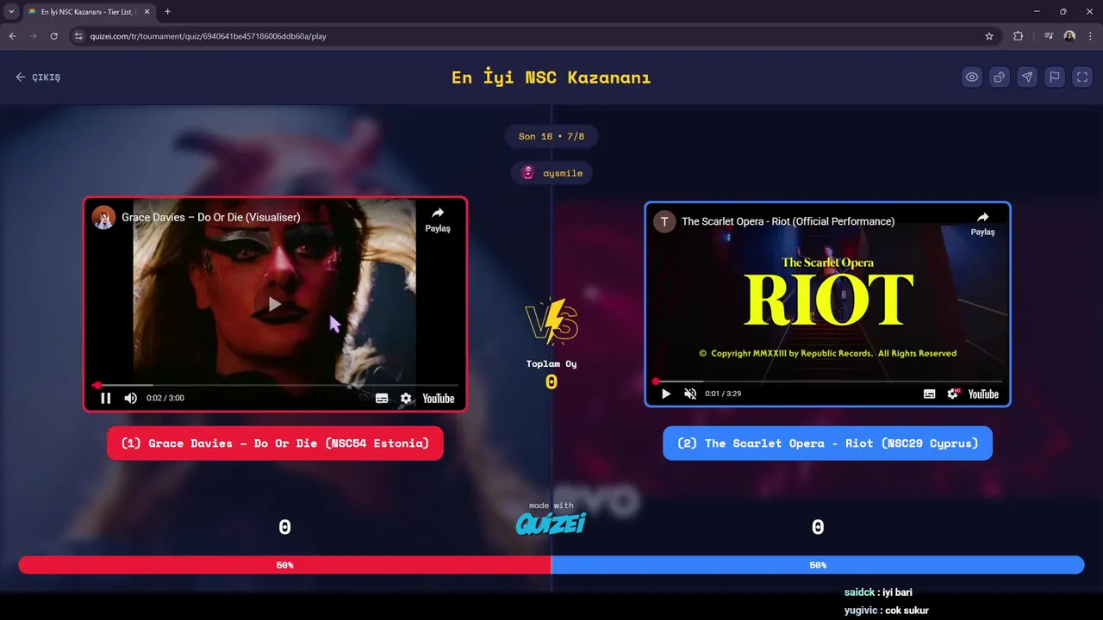Seek the Riot video progress bar
The width and height of the screenshot is (1103, 620).
(827, 381)
